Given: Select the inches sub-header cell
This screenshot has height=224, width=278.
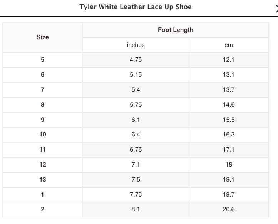Looking at the screenshot, I should coord(136,45).
